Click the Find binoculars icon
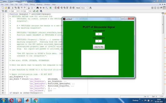Viewport: 166px width, 103px height. tap(37, 8)
